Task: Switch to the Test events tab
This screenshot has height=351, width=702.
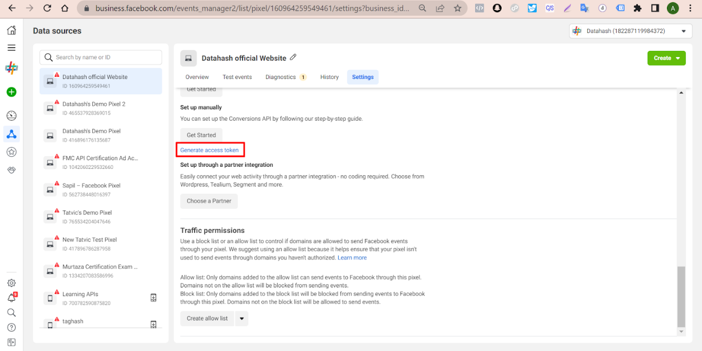Action: click(237, 77)
